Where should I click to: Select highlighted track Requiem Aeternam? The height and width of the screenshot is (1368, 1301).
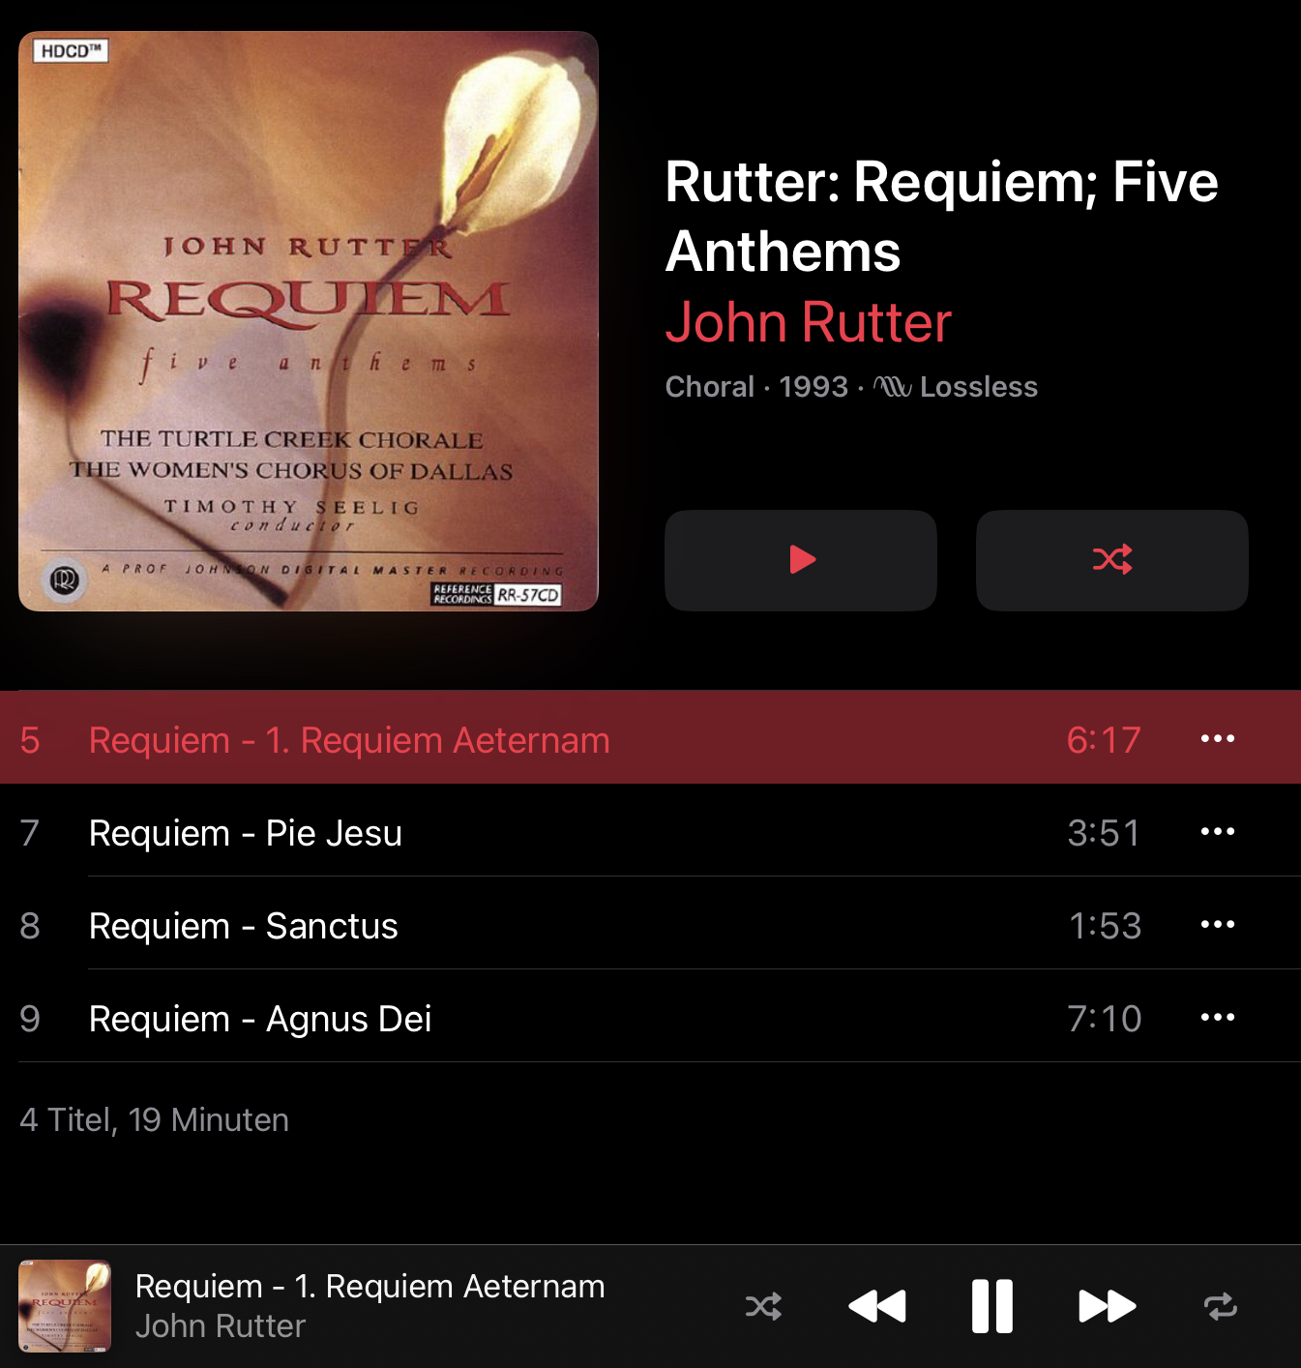tap(650, 738)
